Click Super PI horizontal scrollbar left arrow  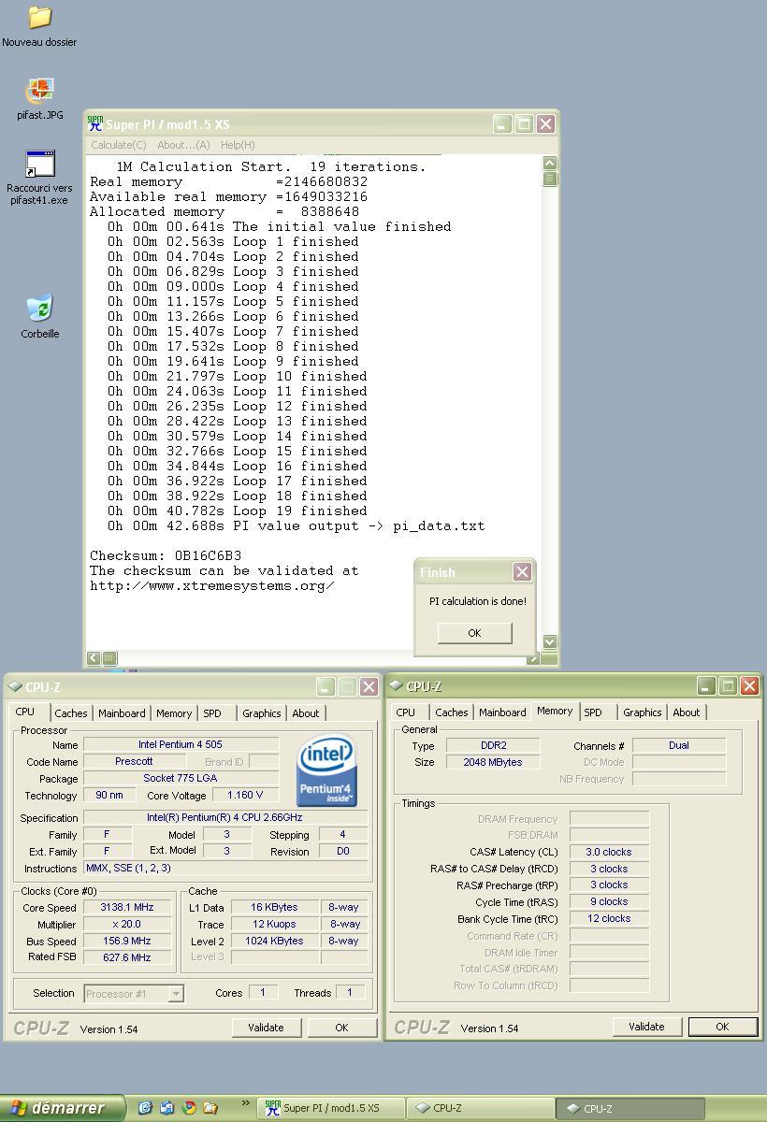[94, 658]
